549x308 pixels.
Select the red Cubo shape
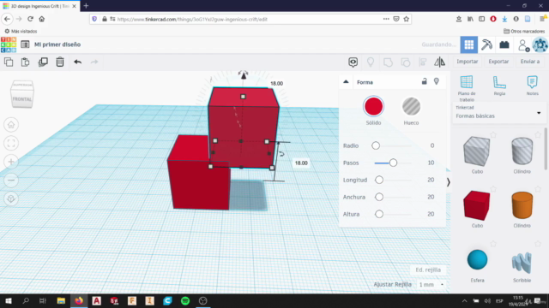(x=477, y=205)
